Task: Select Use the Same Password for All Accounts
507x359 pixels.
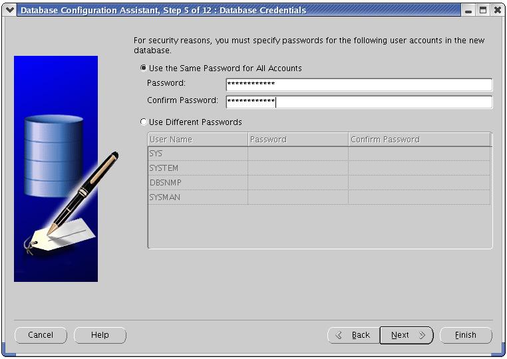Action: 144,68
